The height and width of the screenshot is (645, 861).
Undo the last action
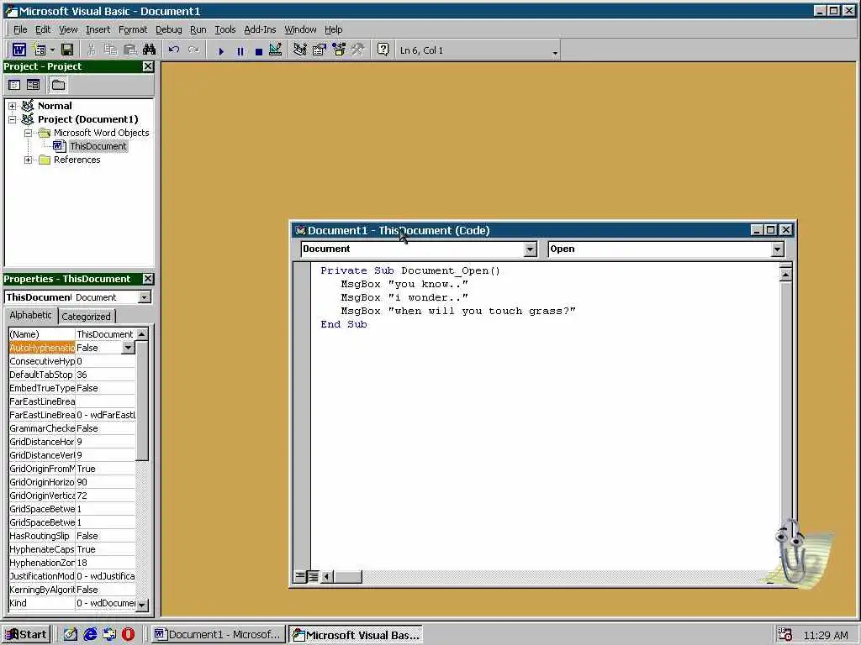[174, 50]
